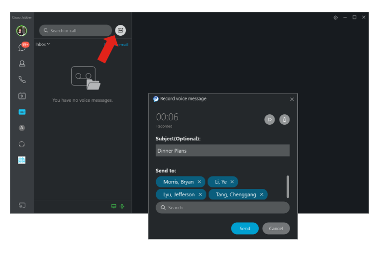This screenshot has height=254, width=383.
Task: Minimize the Cisco Jabber window
Action: pyautogui.click(x=345, y=17)
